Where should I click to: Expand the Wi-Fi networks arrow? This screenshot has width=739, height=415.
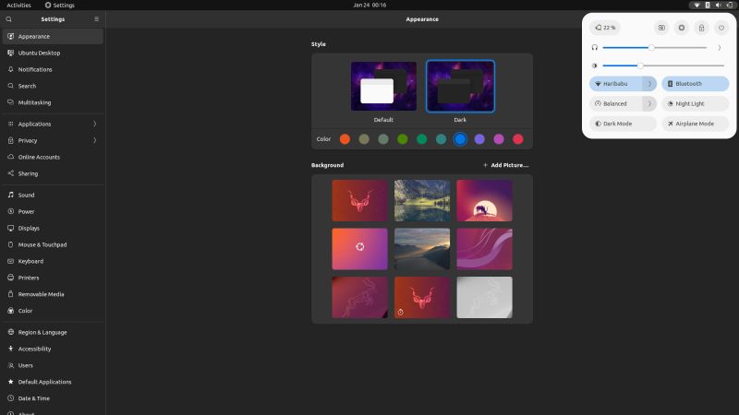649,84
